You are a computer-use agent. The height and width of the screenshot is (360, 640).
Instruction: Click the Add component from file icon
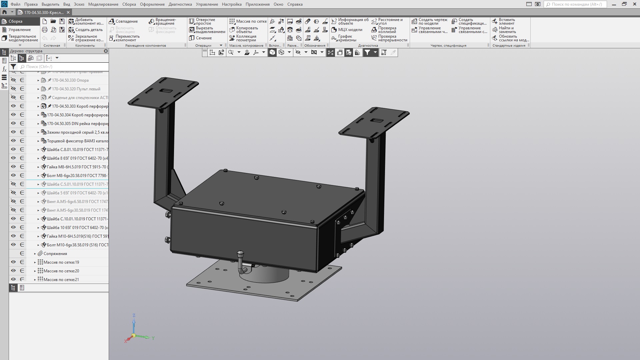coord(71,21)
